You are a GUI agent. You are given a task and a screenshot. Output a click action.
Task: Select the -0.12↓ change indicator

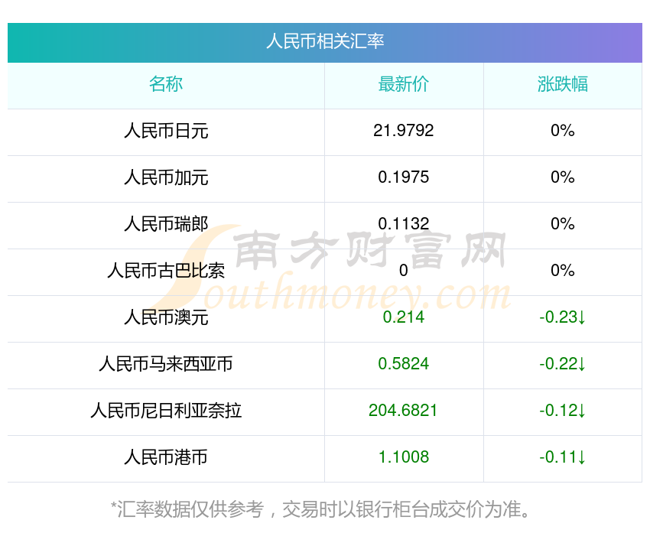point(563,411)
